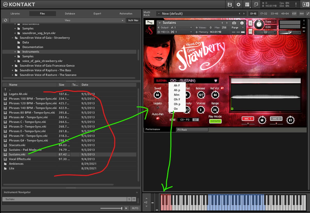
Task: Load previous instrument arrow beside Sustains
Action: click(x=222, y=23)
